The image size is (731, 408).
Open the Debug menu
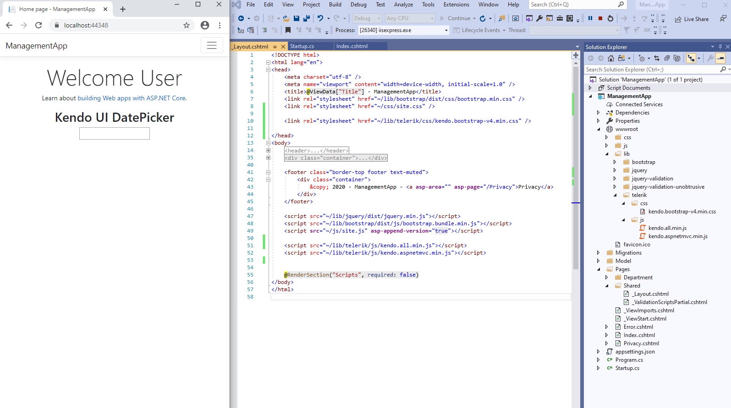click(x=358, y=5)
